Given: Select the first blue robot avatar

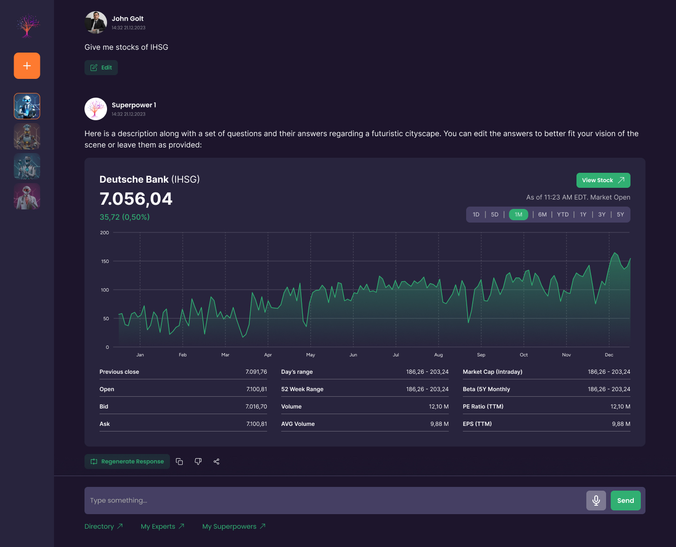Looking at the screenshot, I should point(27,106).
